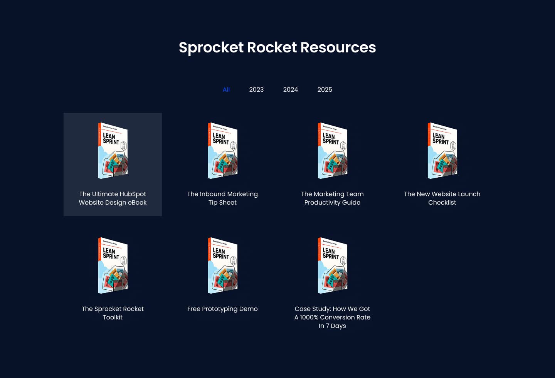
Task: Open the 1000% Conversion Rate case study title
Action: pyautogui.click(x=332, y=317)
